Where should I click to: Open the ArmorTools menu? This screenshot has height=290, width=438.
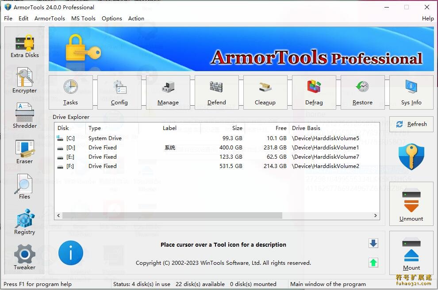click(50, 19)
